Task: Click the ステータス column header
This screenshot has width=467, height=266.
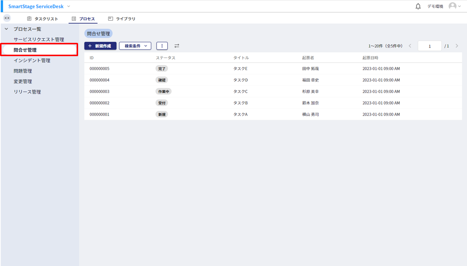Action: (165, 58)
